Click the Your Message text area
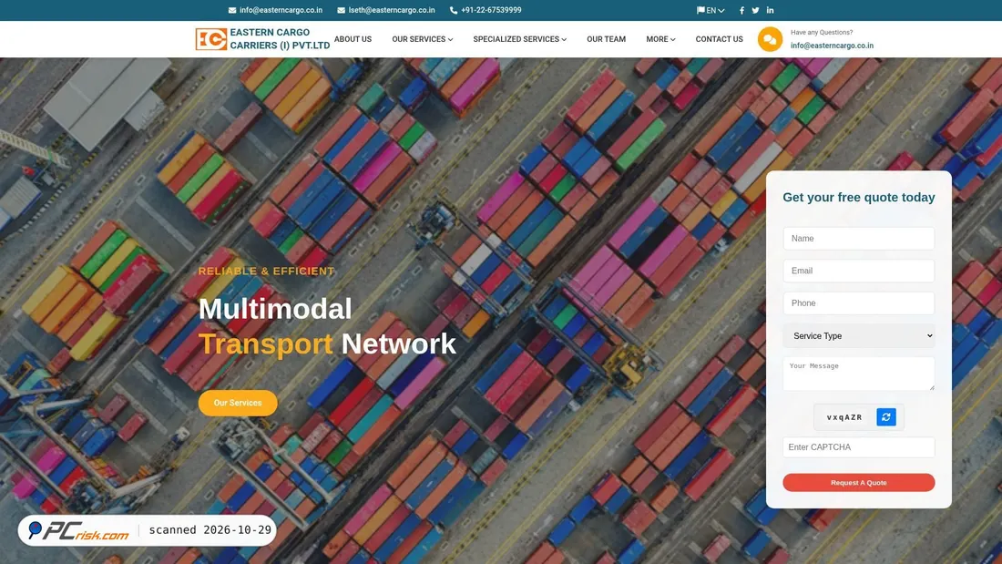 pos(859,374)
